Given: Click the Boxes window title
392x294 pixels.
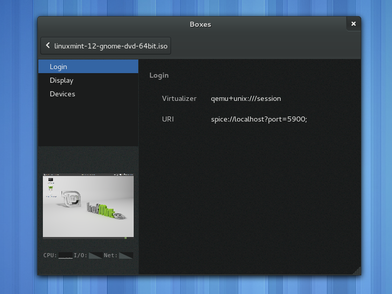Looking at the screenshot, I should pyautogui.click(x=200, y=24).
